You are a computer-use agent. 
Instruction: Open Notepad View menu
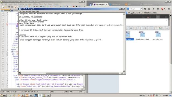33,11
